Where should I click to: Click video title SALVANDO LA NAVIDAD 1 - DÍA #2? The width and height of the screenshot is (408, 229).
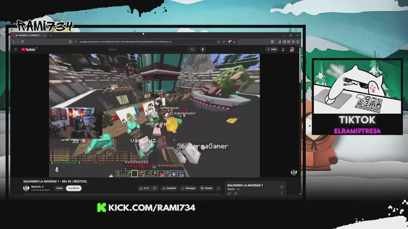55,181
